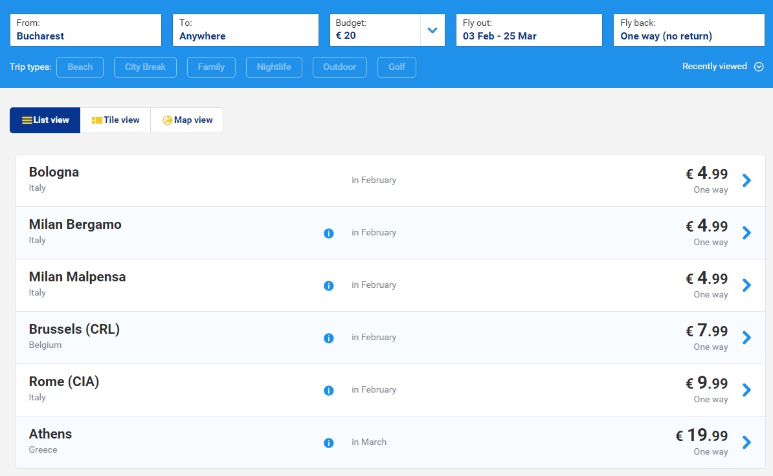Toggle the City Break trip type
The width and height of the screenshot is (773, 476).
coord(145,67)
